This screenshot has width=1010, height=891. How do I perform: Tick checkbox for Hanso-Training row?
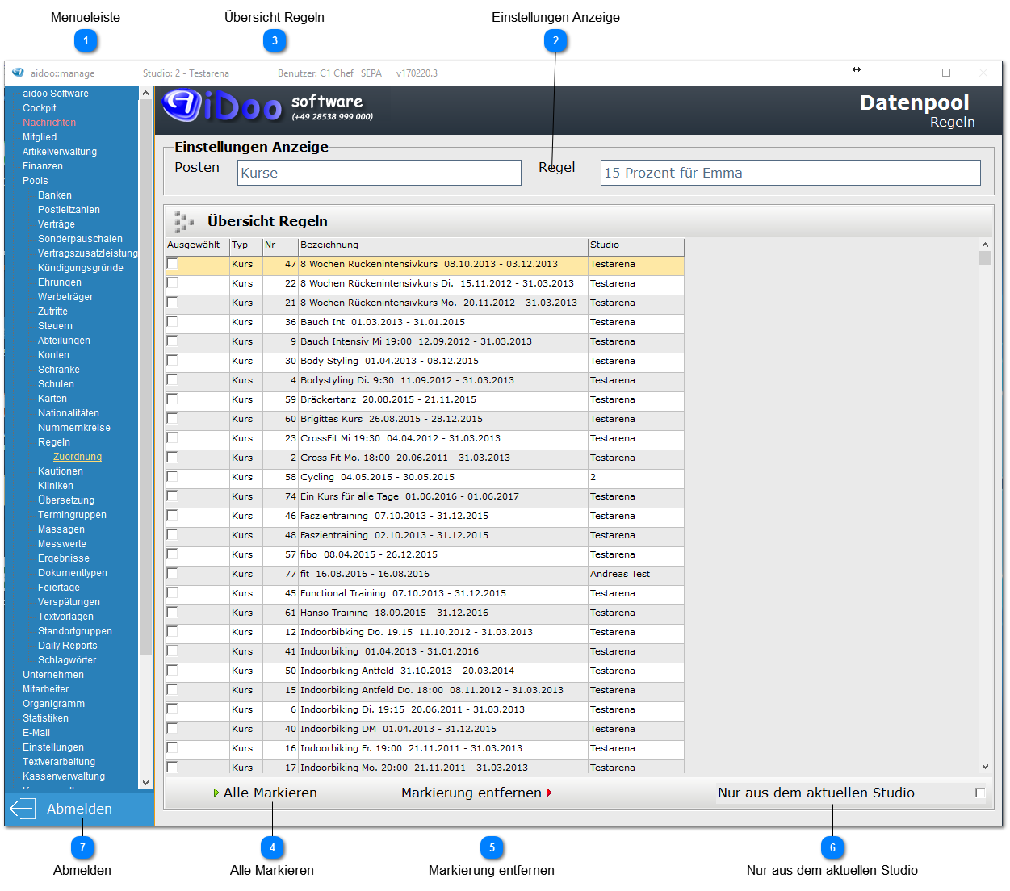coord(172,613)
